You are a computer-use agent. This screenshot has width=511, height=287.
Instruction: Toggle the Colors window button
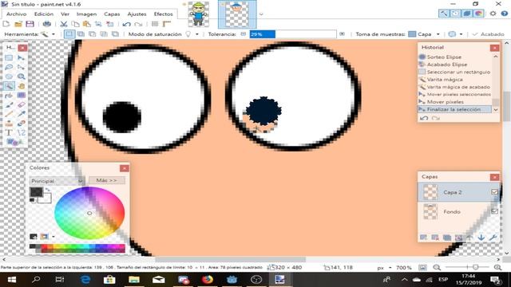coord(479,14)
